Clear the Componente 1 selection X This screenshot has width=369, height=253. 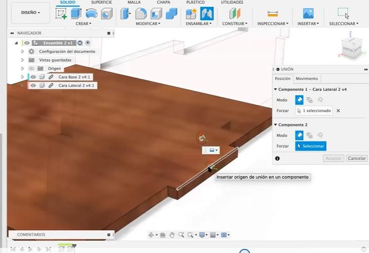(x=338, y=111)
